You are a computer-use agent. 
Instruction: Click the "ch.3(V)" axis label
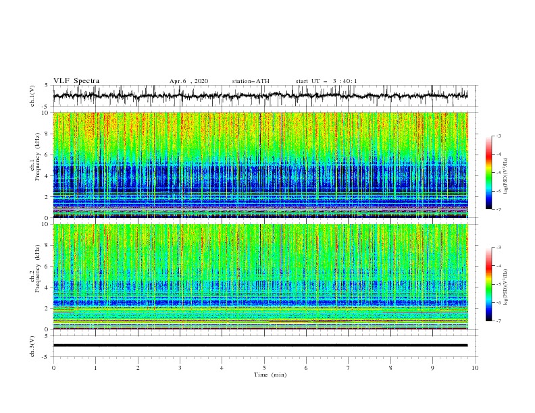pyautogui.click(x=32, y=346)
